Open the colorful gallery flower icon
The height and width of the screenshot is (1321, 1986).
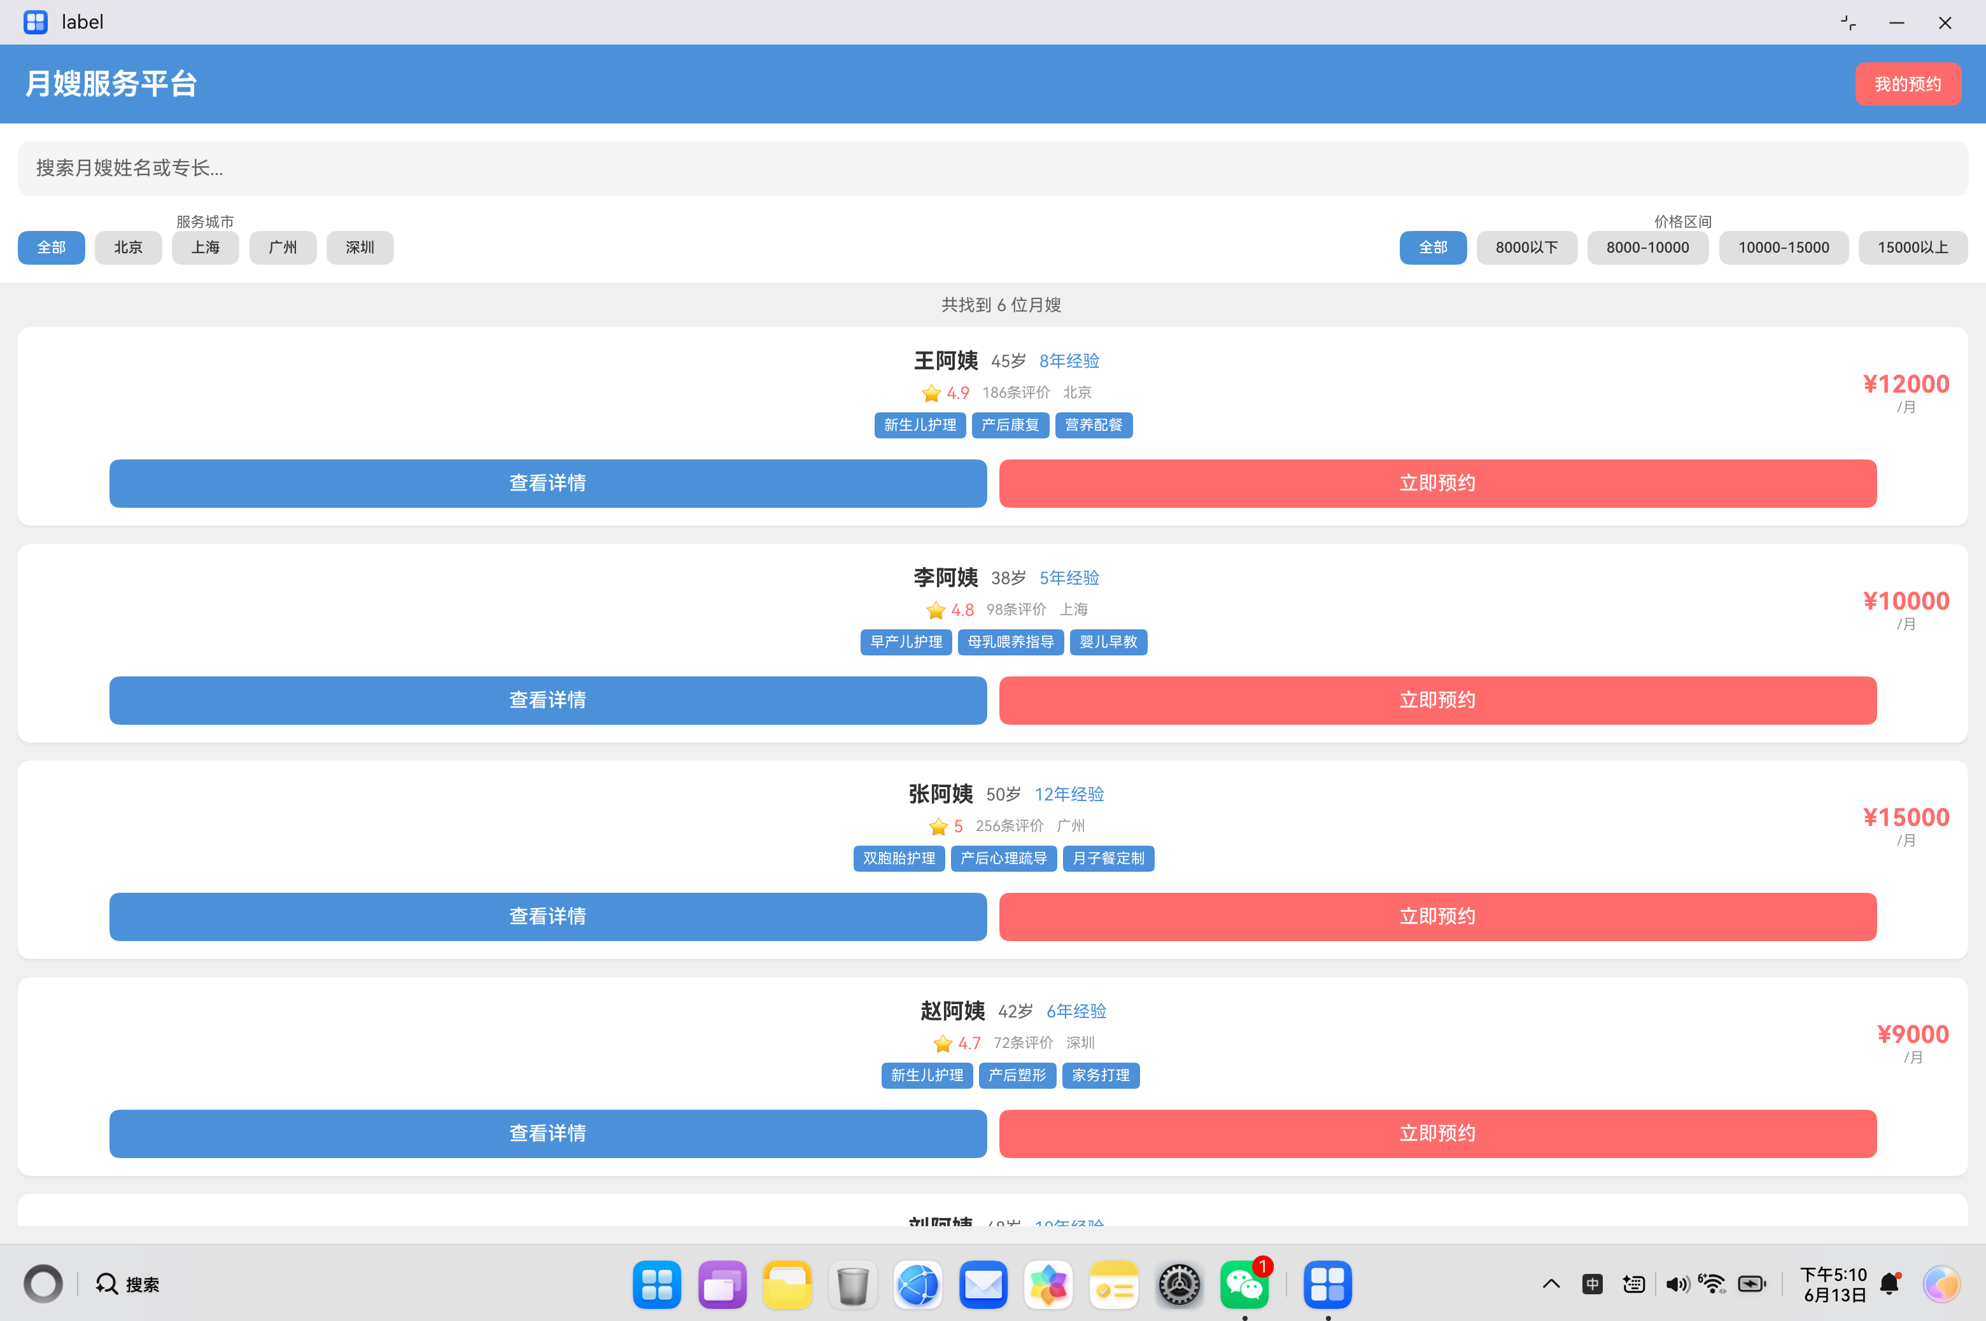tap(1048, 1285)
